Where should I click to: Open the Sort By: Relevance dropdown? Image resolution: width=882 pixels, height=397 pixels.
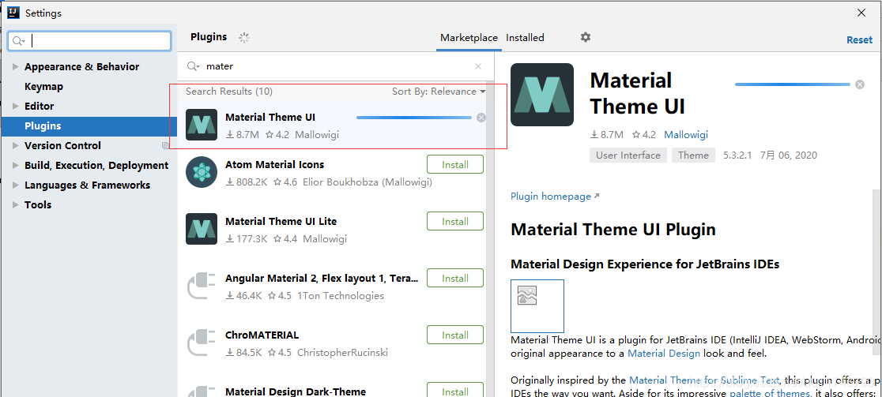tap(439, 92)
